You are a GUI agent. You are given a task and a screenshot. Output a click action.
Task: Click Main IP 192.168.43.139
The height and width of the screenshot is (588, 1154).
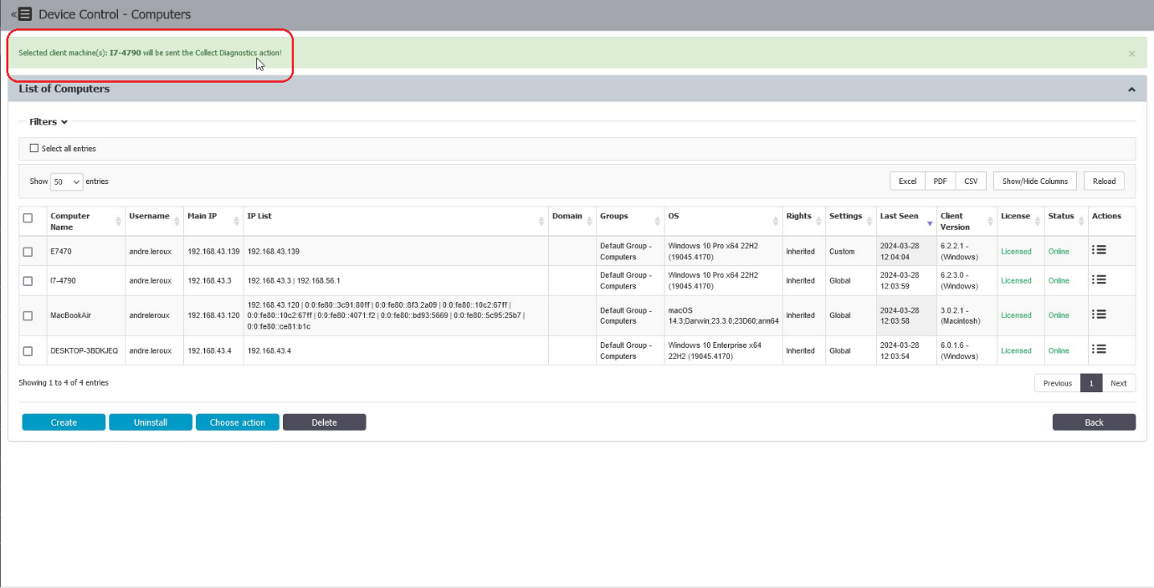(213, 252)
